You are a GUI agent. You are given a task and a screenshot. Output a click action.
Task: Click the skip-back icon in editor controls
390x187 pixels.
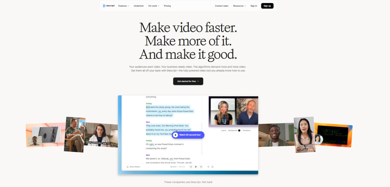[x=191, y=167]
